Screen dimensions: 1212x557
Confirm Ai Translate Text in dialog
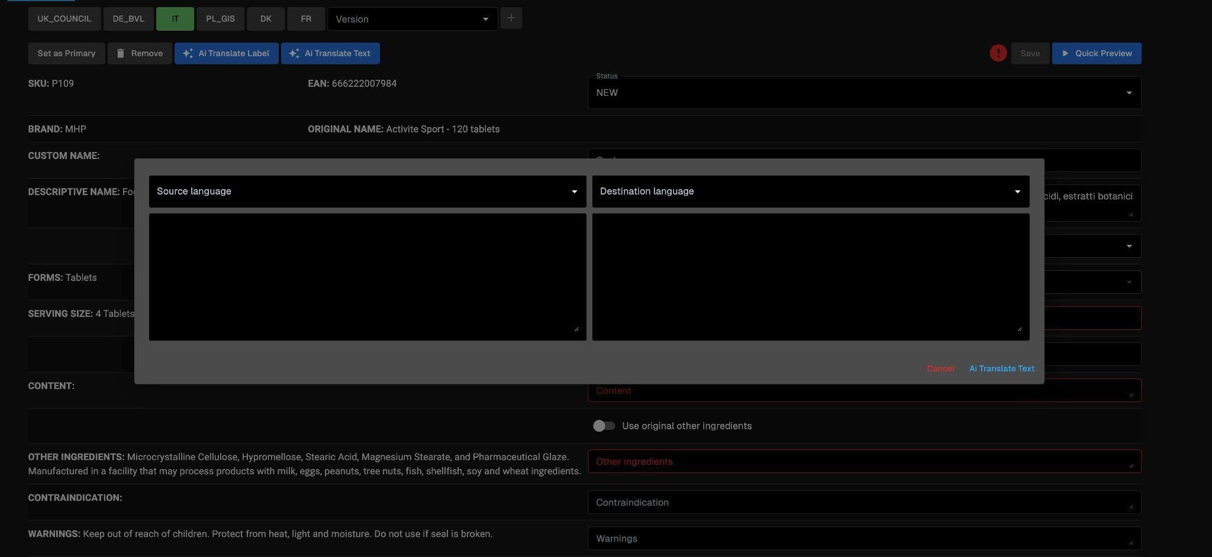1001,368
